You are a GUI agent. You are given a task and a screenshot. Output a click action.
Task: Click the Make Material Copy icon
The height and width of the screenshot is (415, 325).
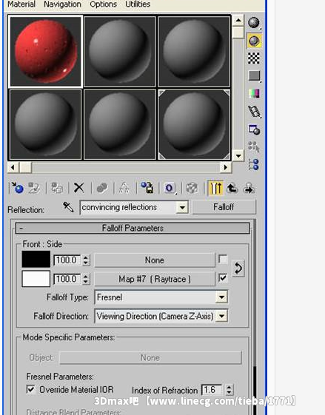[101, 188]
